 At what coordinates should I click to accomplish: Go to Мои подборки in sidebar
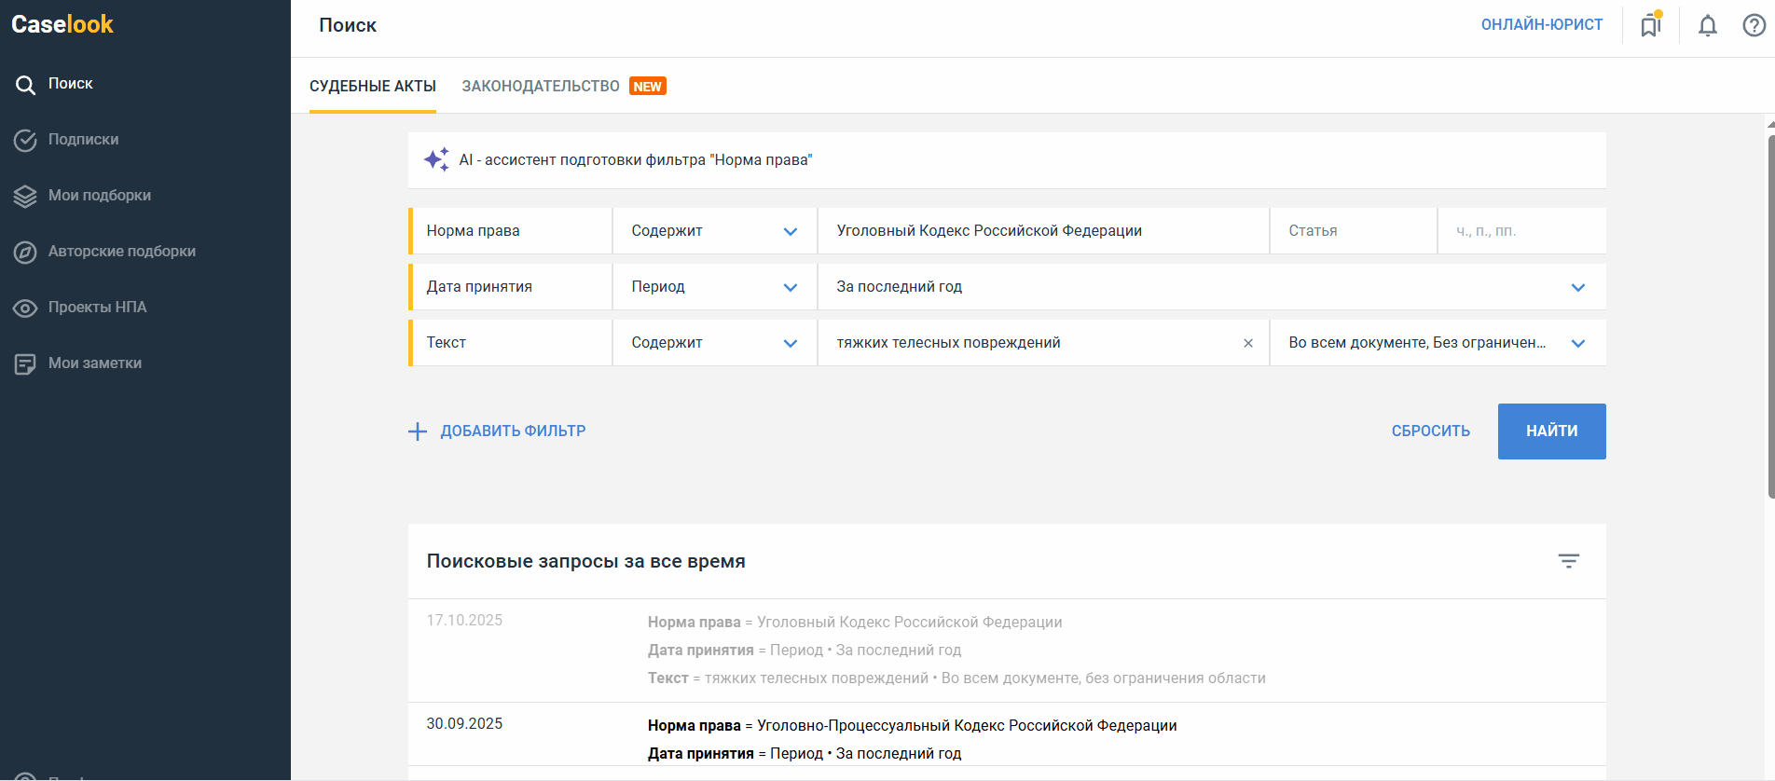pyautogui.click(x=99, y=196)
